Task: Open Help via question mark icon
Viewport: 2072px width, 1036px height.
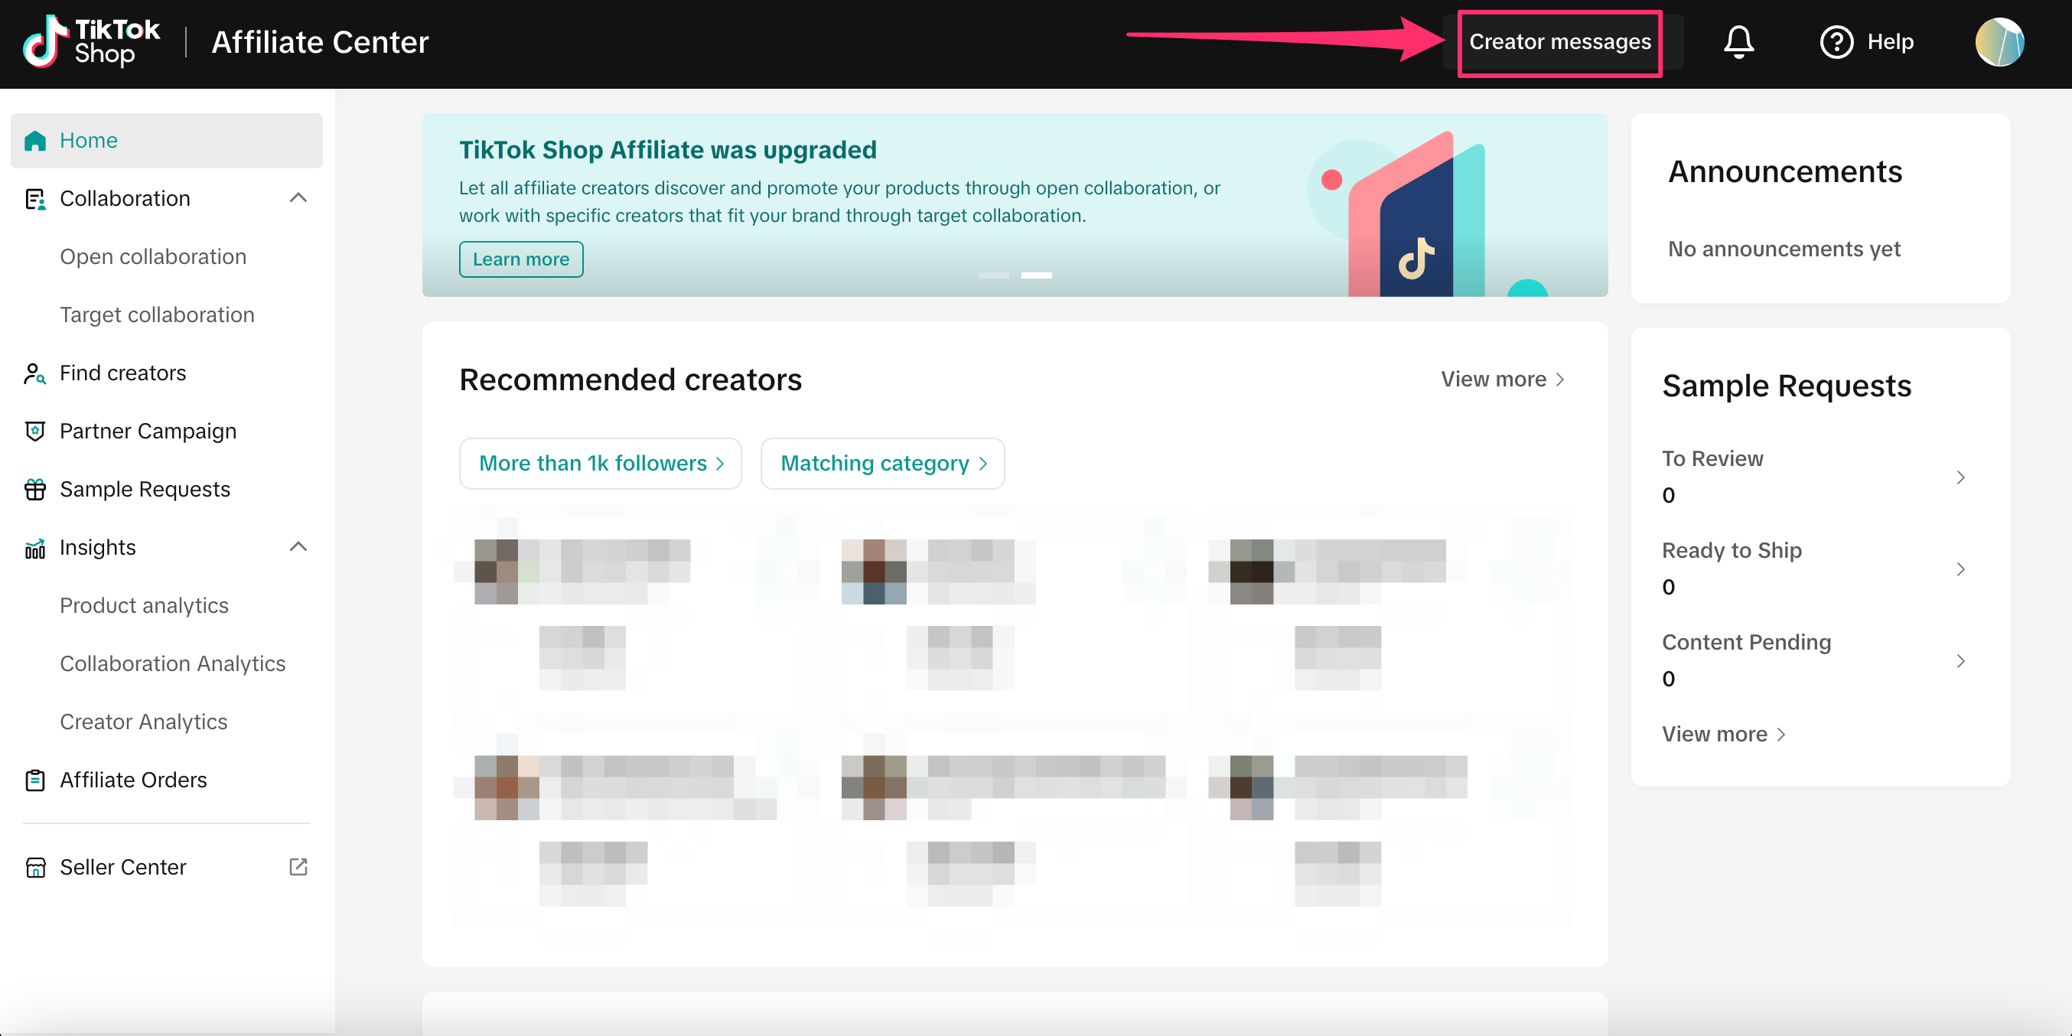Action: 1836,42
